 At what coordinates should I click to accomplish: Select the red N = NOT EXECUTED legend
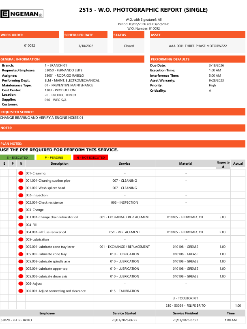90,157
